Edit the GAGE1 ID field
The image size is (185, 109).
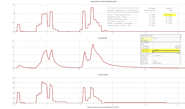(x=166, y=38)
